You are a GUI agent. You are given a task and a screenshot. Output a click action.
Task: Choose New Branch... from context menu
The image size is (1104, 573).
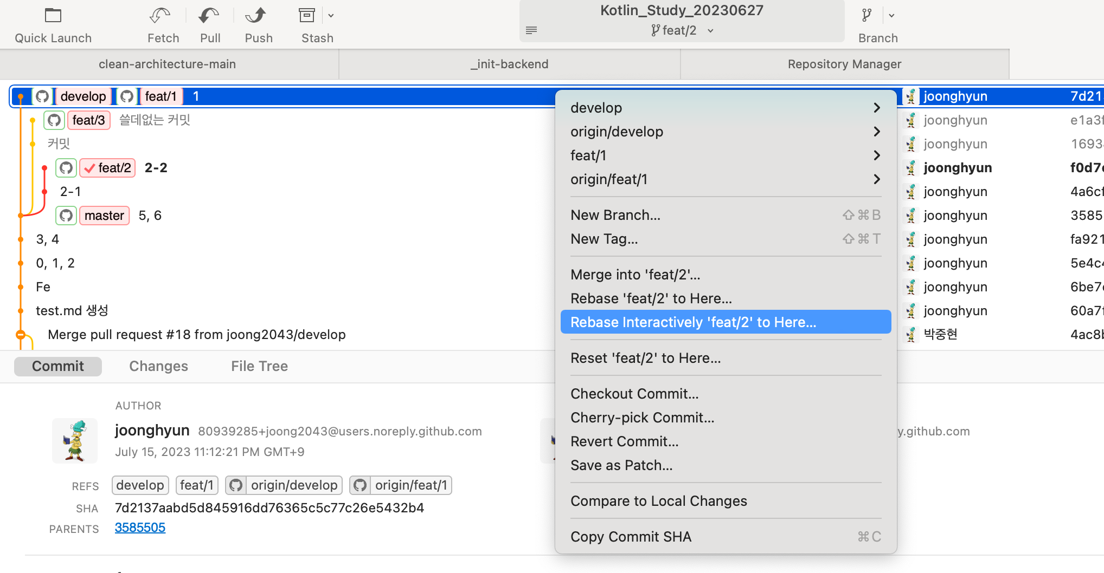point(726,215)
